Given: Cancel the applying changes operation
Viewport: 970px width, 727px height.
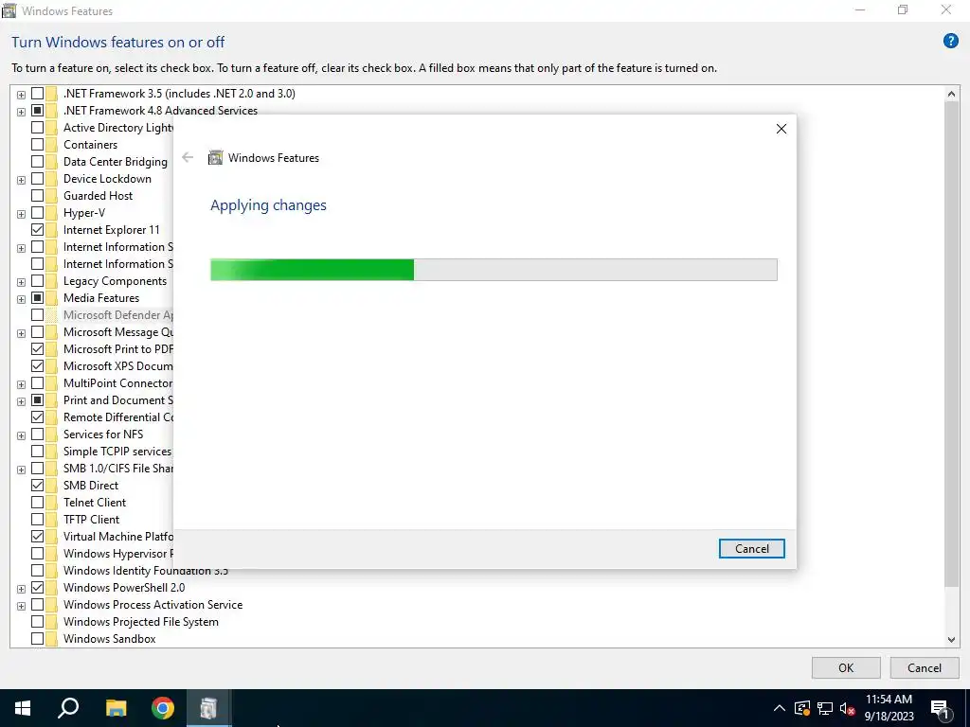Looking at the screenshot, I should click(751, 548).
